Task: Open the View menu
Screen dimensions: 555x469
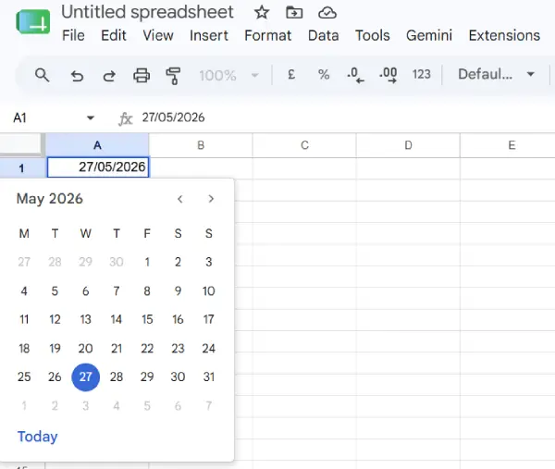Action: point(158,35)
